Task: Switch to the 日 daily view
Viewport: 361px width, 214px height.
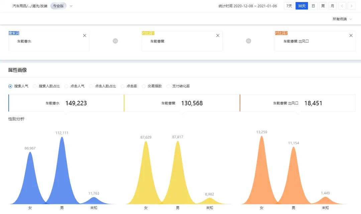Action: 313,6
